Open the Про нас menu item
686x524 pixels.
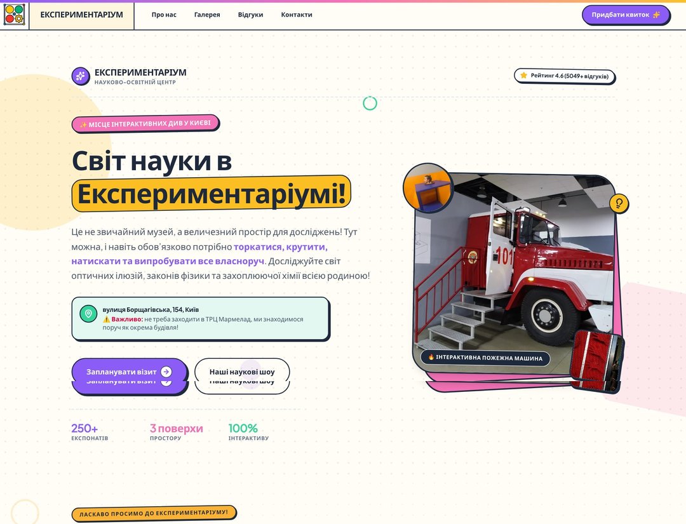(164, 15)
